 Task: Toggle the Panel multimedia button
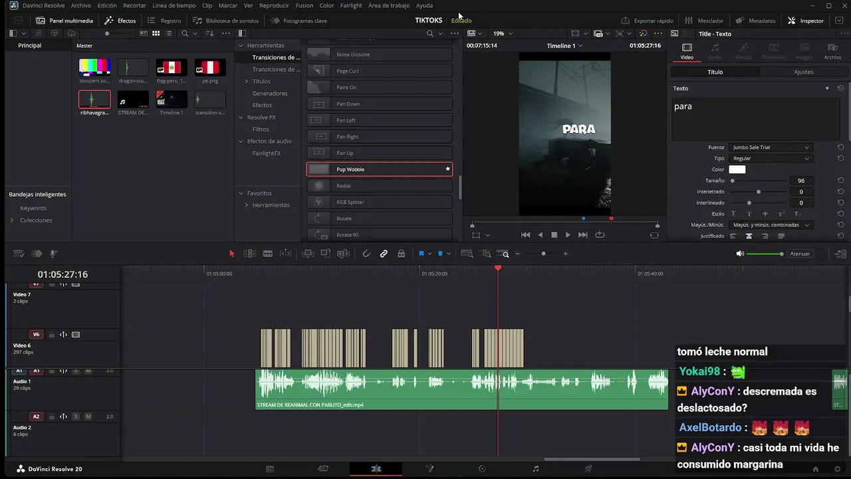click(64, 21)
